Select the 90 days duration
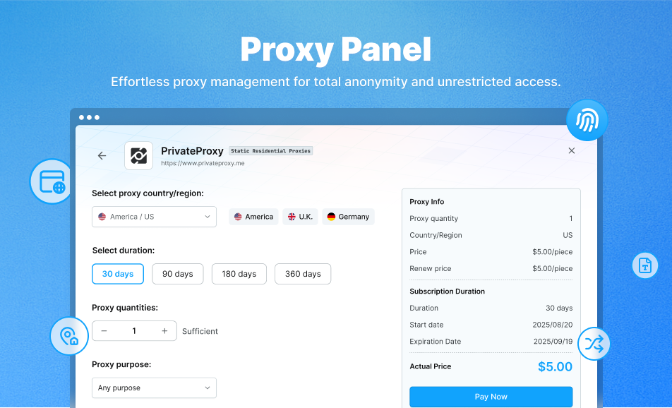 click(x=177, y=274)
